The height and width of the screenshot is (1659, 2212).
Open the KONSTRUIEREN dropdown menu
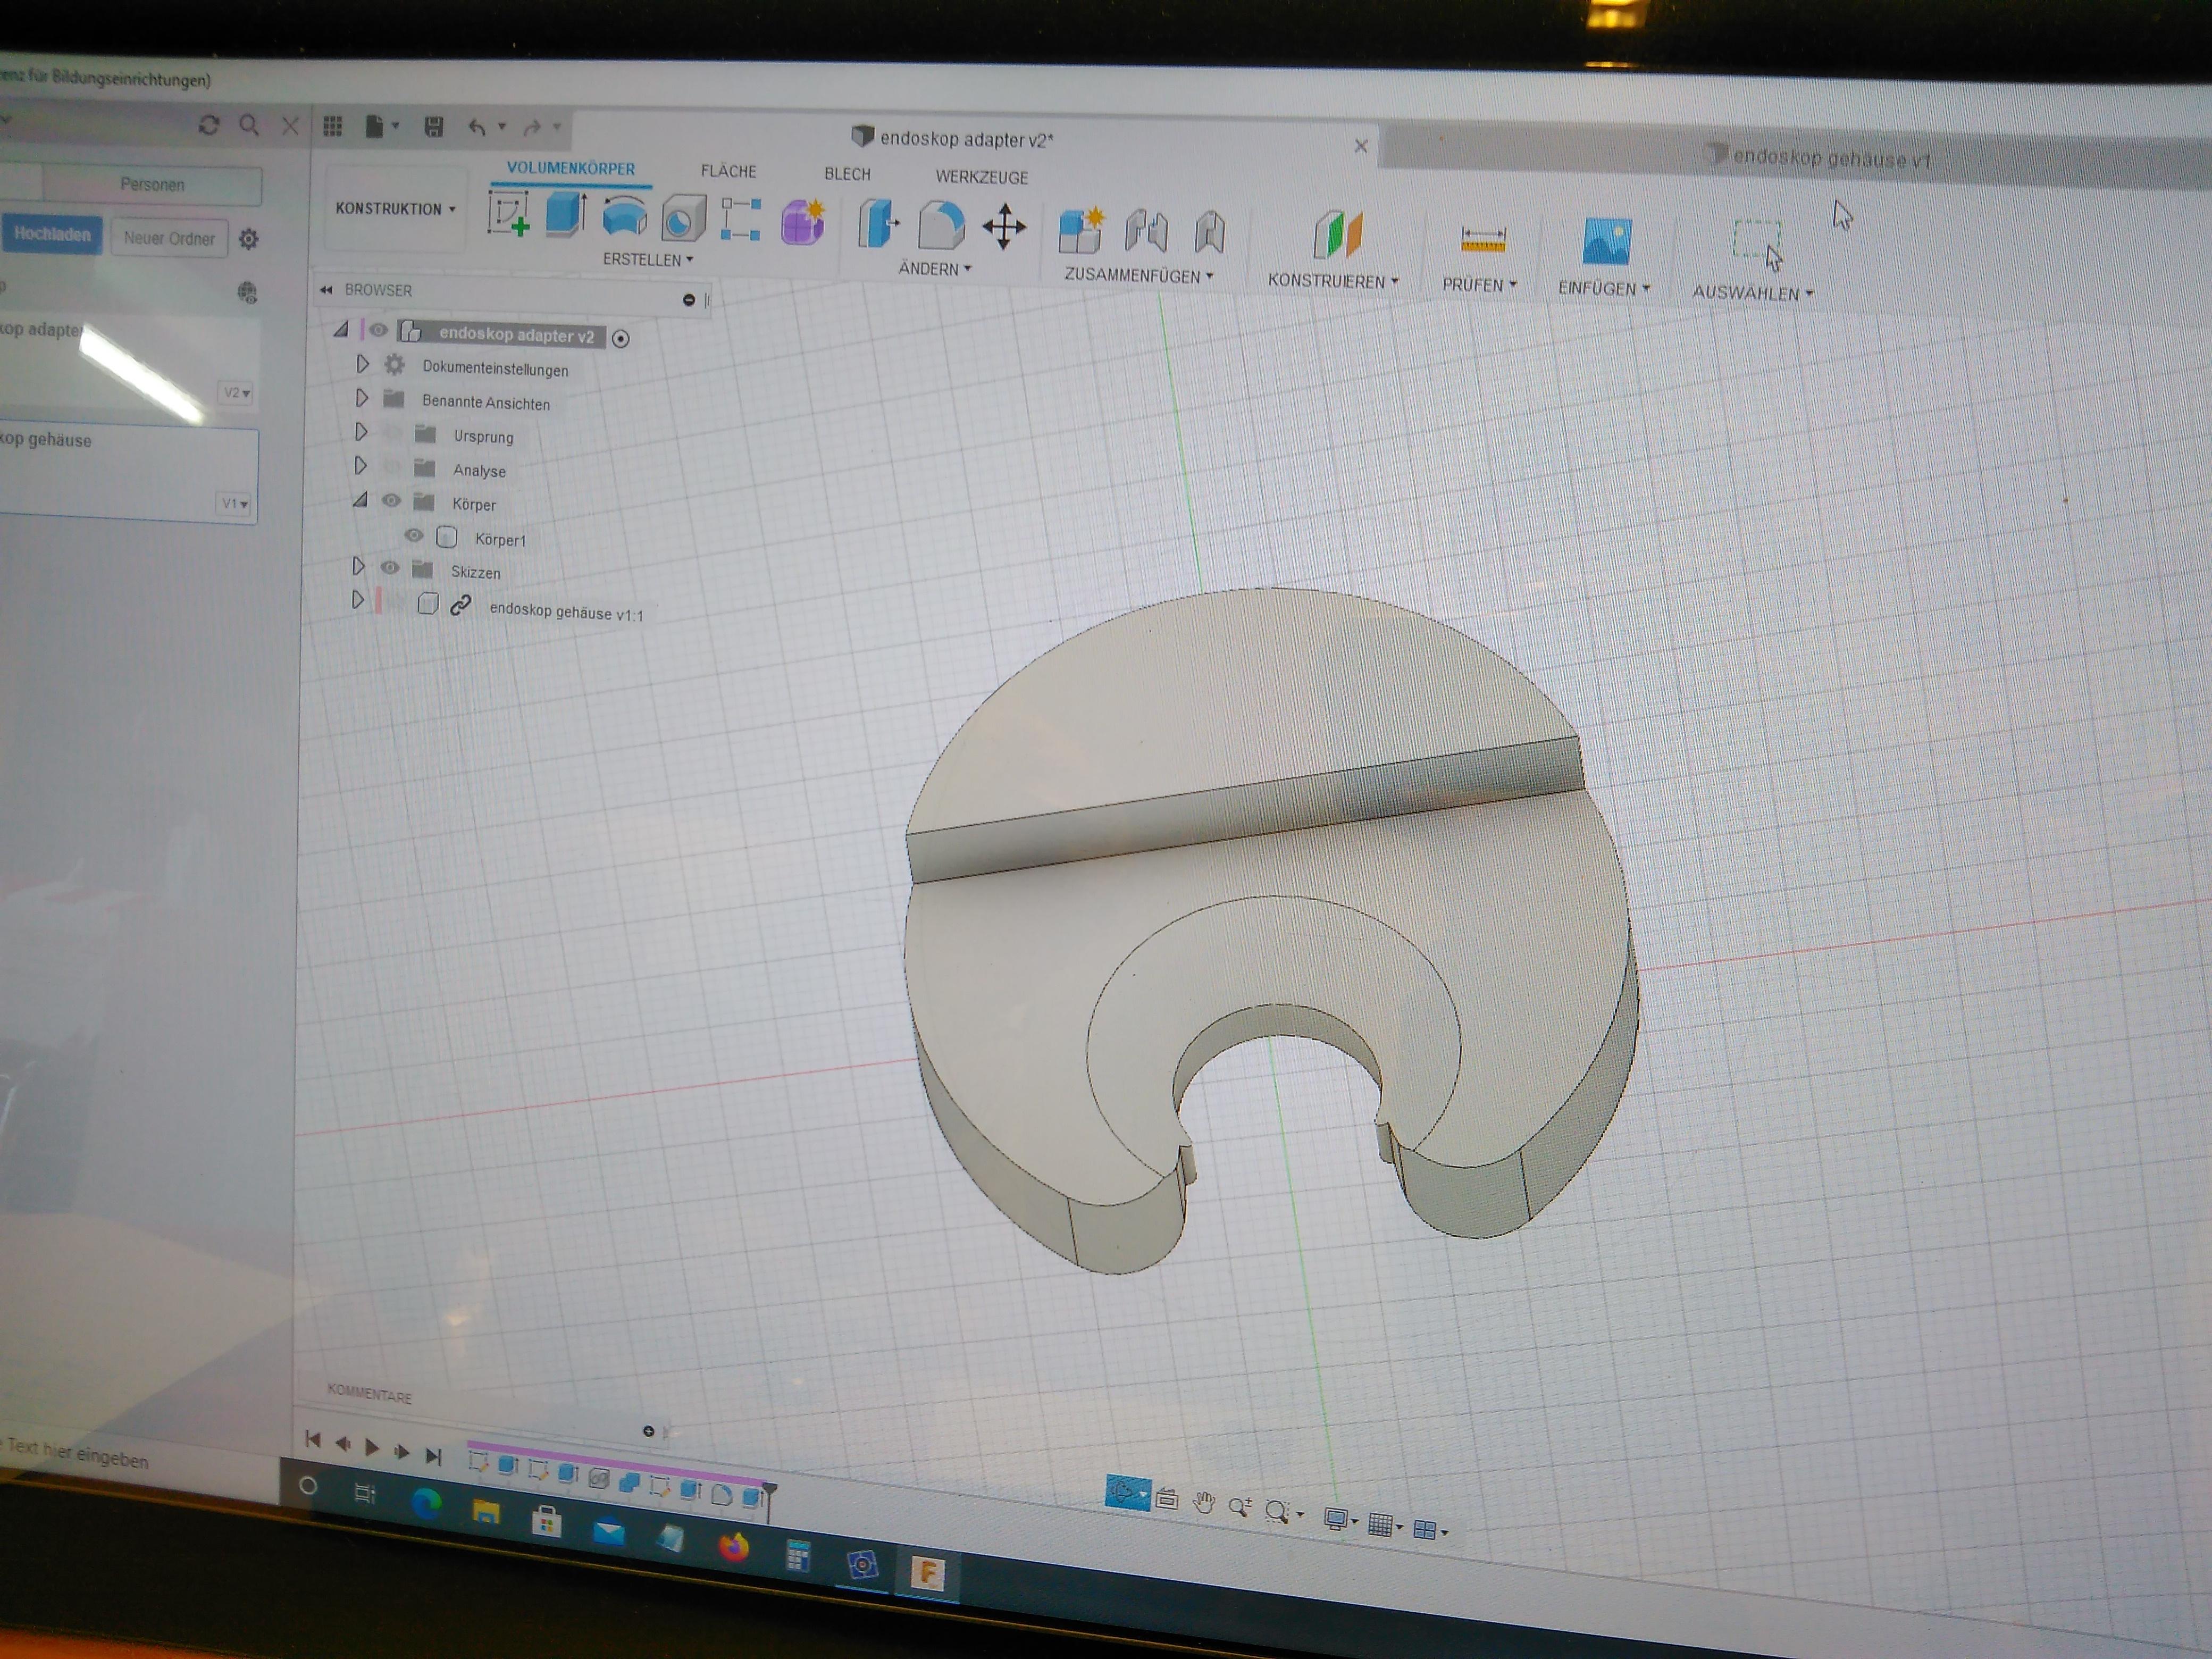click(1333, 281)
